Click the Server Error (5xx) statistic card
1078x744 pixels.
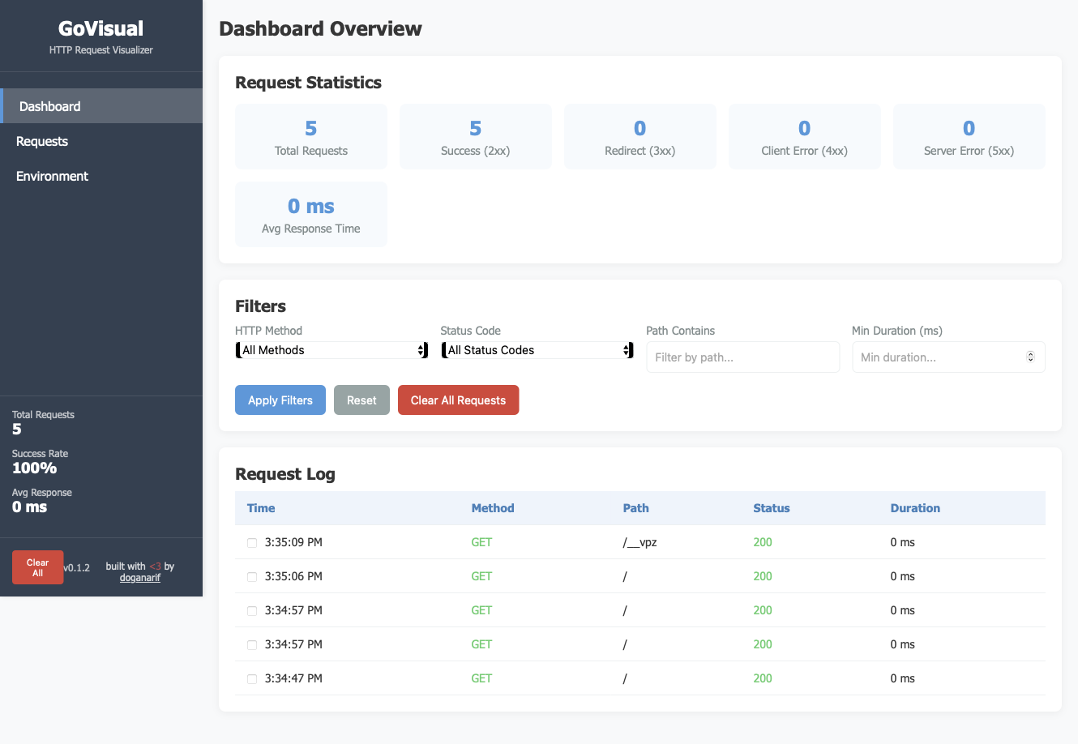969,136
